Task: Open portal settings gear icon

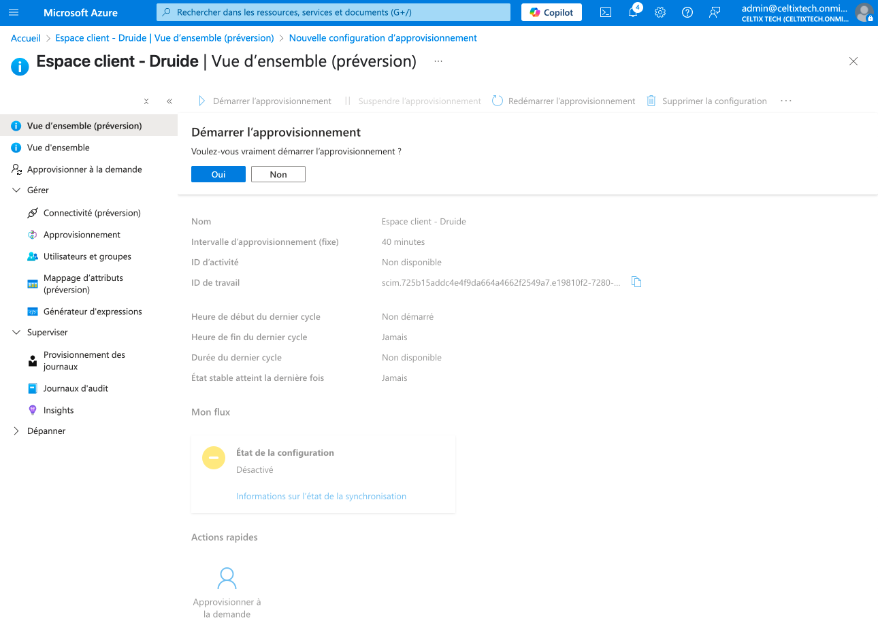Action: pos(660,12)
